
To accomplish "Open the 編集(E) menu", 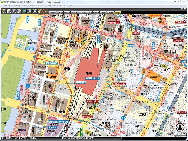I will click(x=17, y=6).
